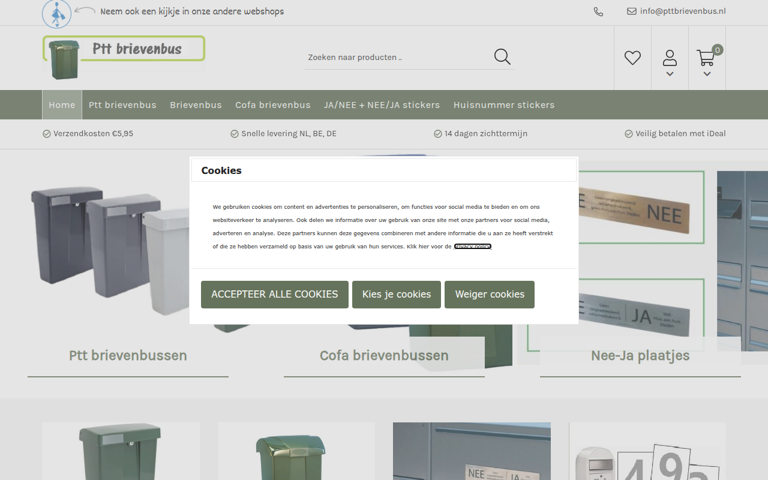
Task: Decline with the Weiger cookies button
Action: (x=490, y=295)
